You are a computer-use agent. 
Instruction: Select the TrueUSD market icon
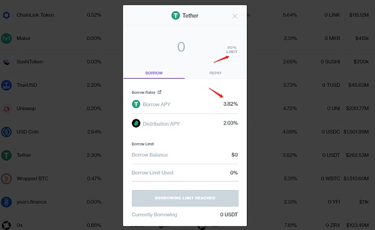click(x=6, y=85)
